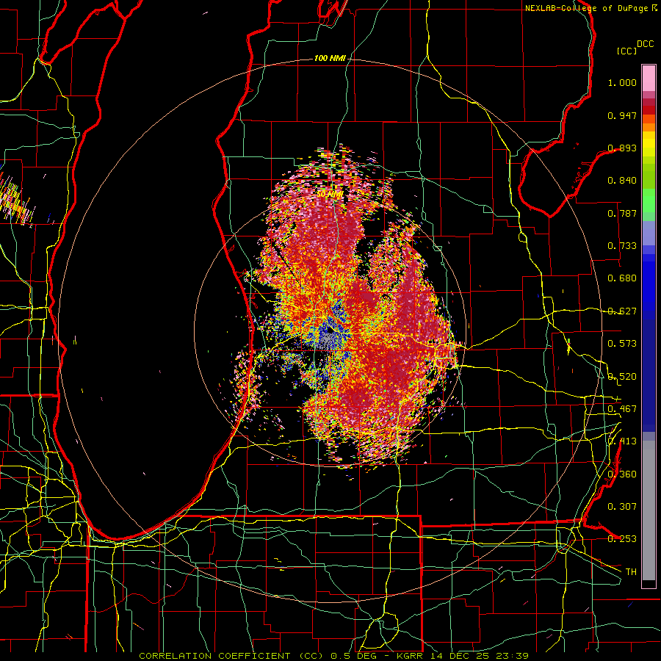This screenshot has height=661, width=661.
Task: Select the 0.840 legend value
Action: (x=622, y=181)
